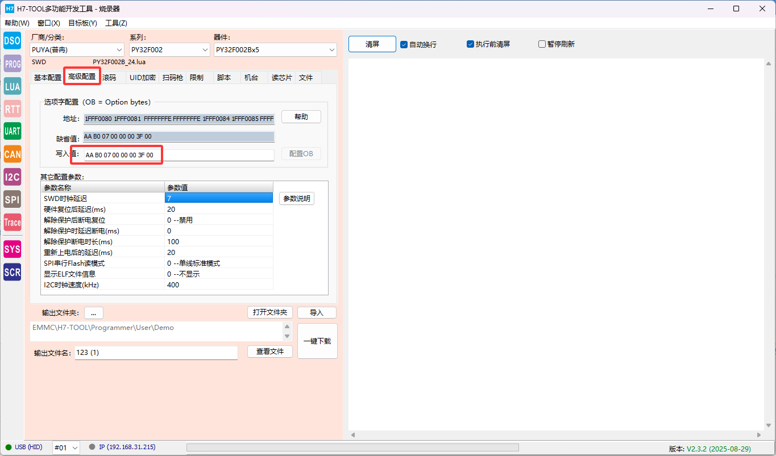Switch to the RTT viewer

pos(13,108)
